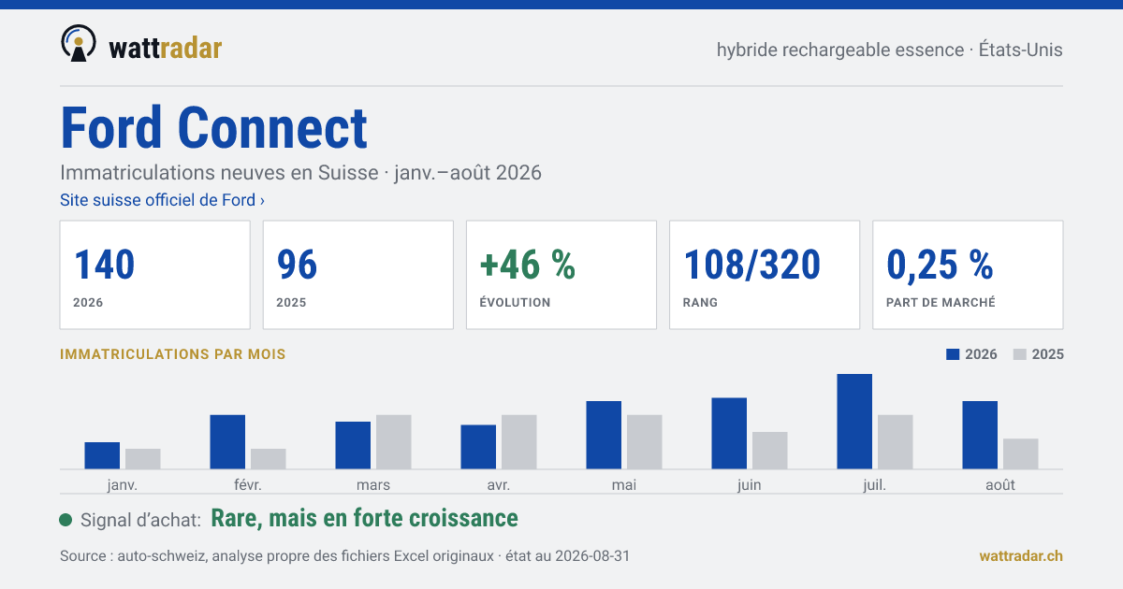Image resolution: width=1123 pixels, height=589 pixels.
Task: Click the grey févr. 2025 bar
Action: (x=269, y=459)
